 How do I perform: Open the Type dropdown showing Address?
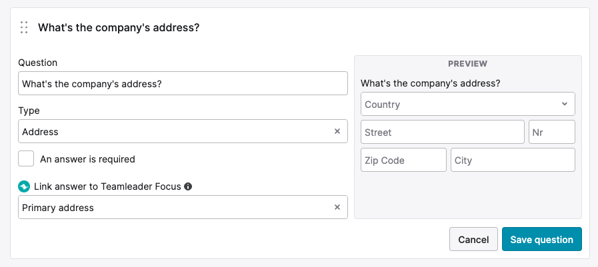point(183,131)
